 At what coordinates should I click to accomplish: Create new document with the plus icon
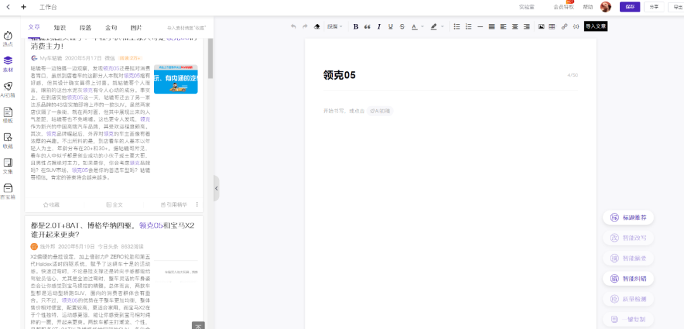(23, 7)
